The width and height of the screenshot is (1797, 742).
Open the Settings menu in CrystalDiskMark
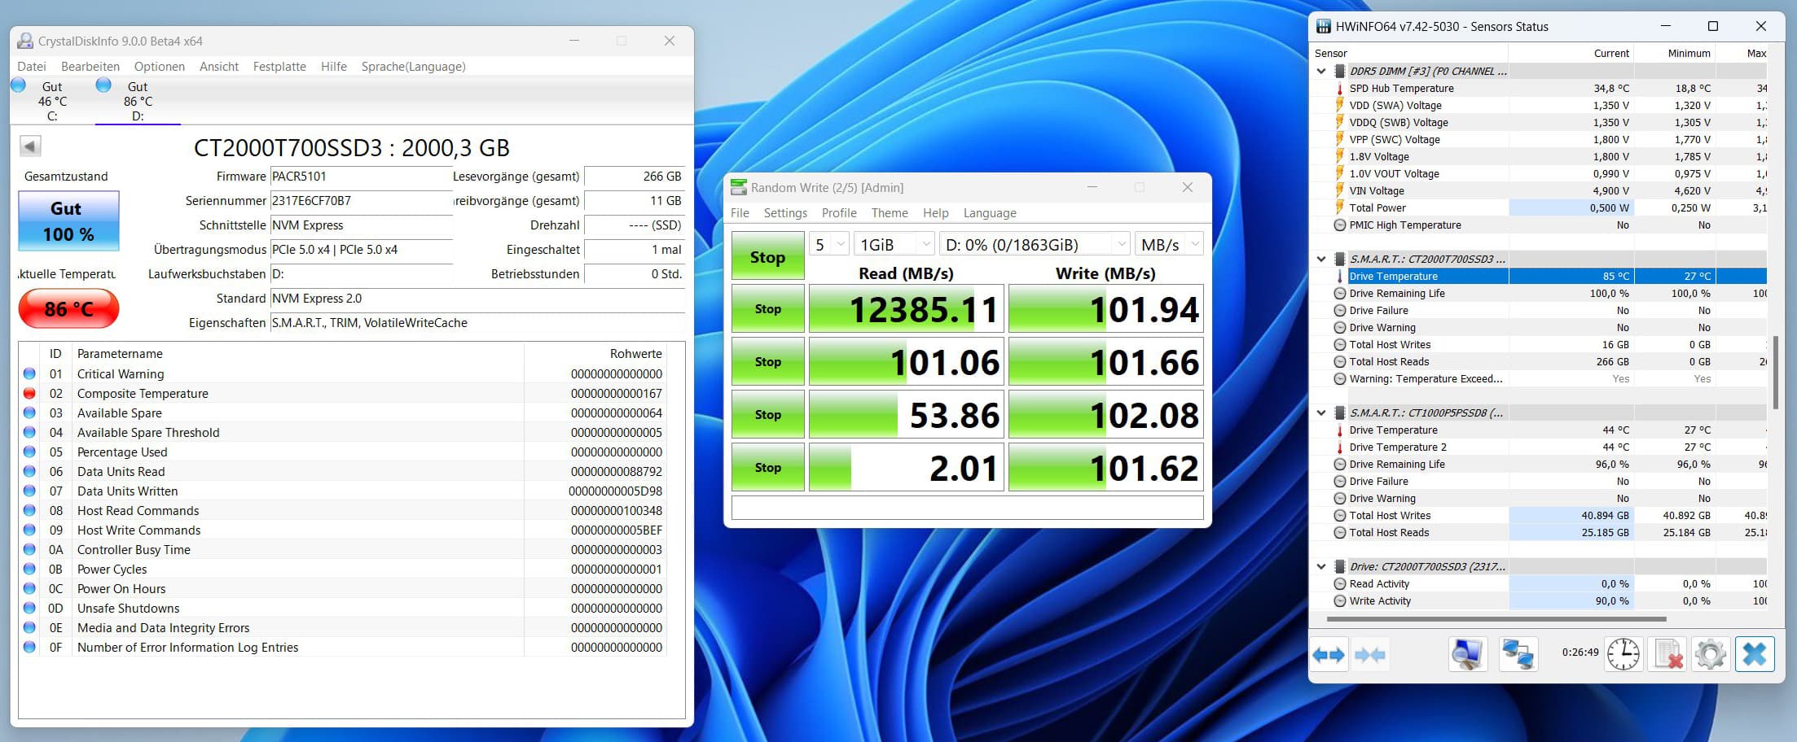785,212
